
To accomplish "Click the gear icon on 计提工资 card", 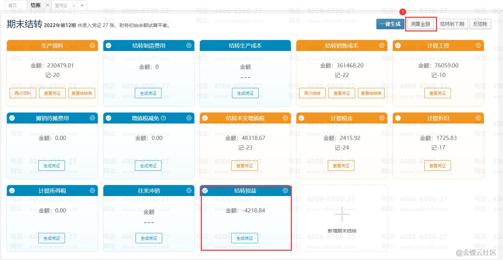I will [x=478, y=45].
